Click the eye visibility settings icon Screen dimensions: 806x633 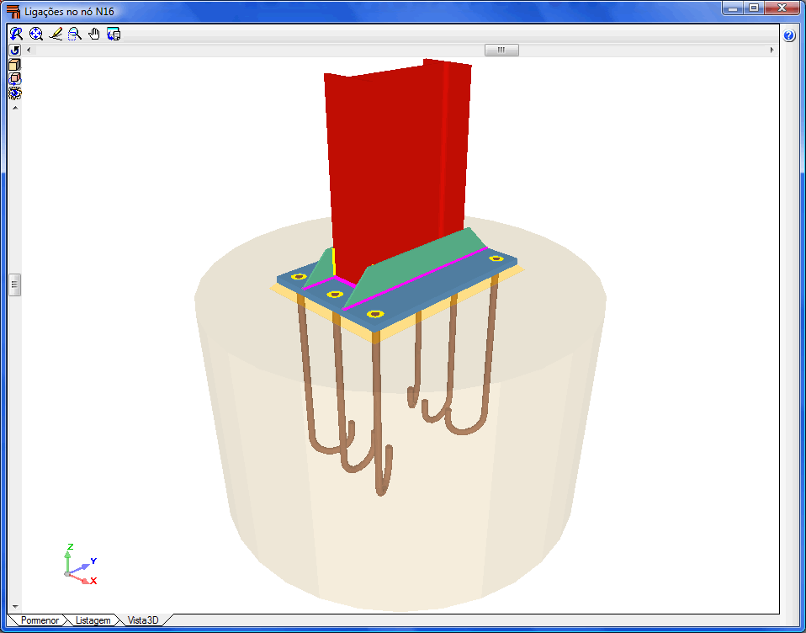click(x=15, y=93)
